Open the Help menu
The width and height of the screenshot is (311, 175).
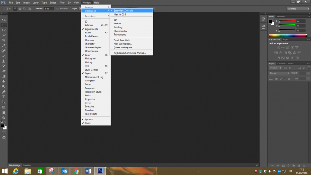[x=97, y=3]
